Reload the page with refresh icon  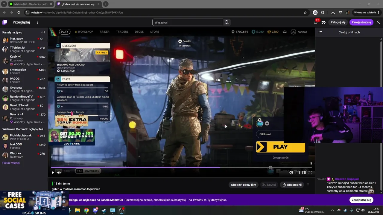click(19, 13)
